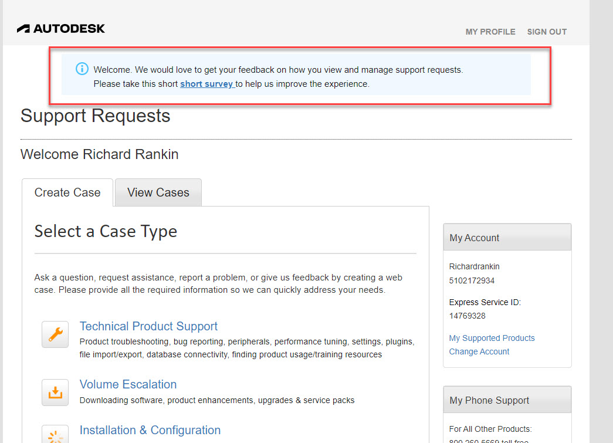This screenshot has width=613, height=443.
Task: Open the short survey link
Action: click(x=207, y=84)
